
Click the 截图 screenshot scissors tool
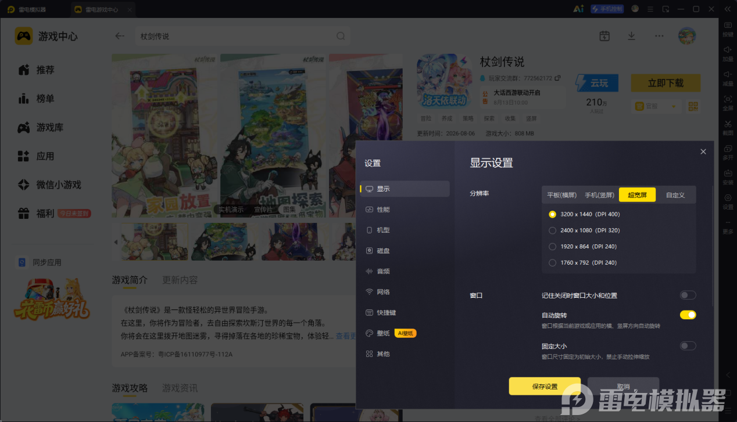coord(728,128)
